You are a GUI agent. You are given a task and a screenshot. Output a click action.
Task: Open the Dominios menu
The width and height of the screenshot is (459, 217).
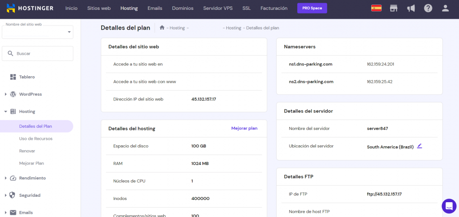[182, 8]
